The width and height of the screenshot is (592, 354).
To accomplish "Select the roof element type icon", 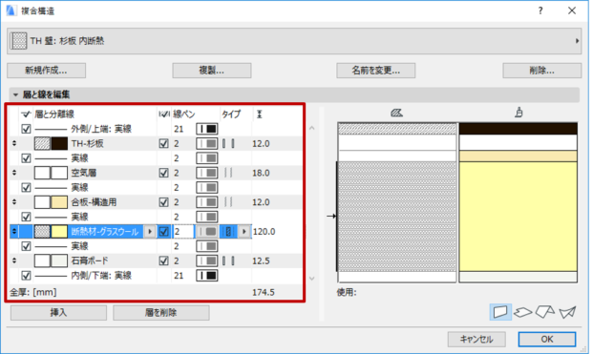I will 545,312.
